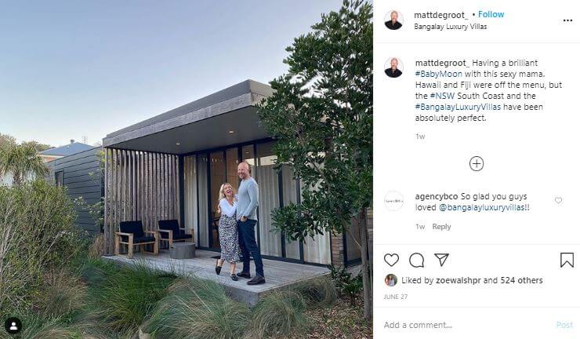
Task: Open mattdegroot_ header profile picture
Action: (393, 20)
